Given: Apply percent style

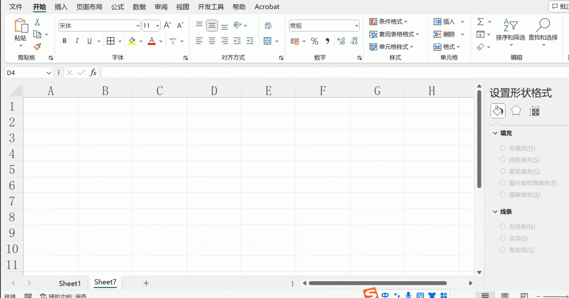Looking at the screenshot, I should pyautogui.click(x=315, y=41).
